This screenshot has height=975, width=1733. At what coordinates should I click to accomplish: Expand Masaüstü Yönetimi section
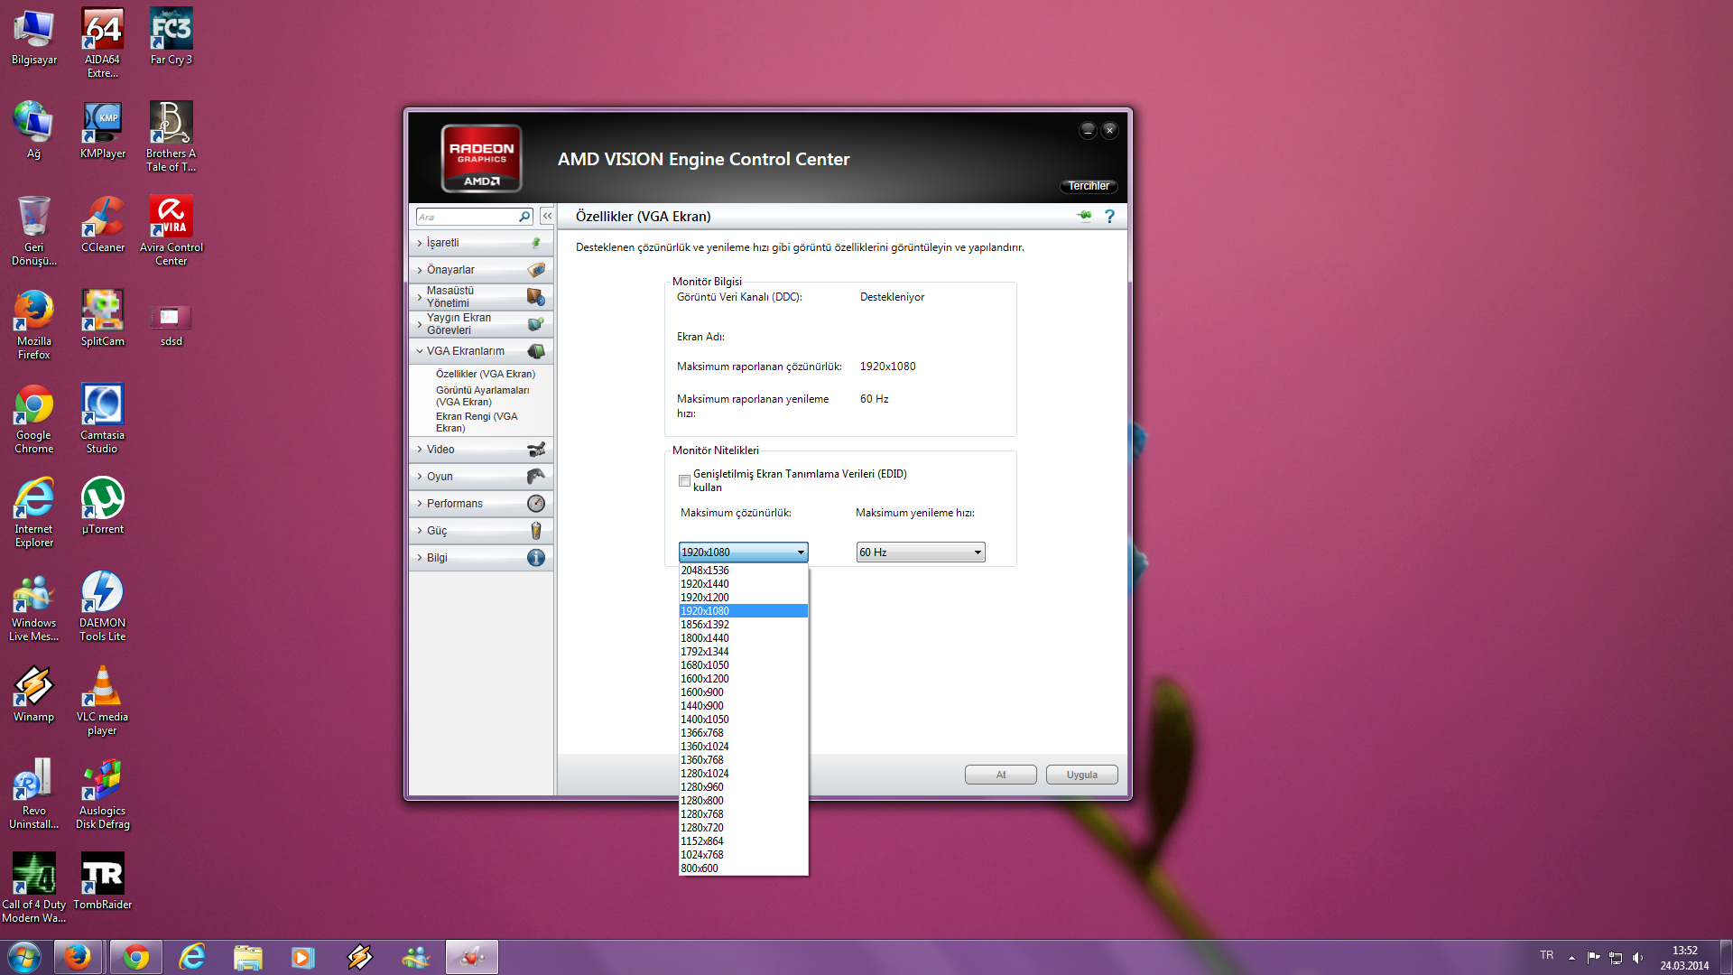click(481, 297)
